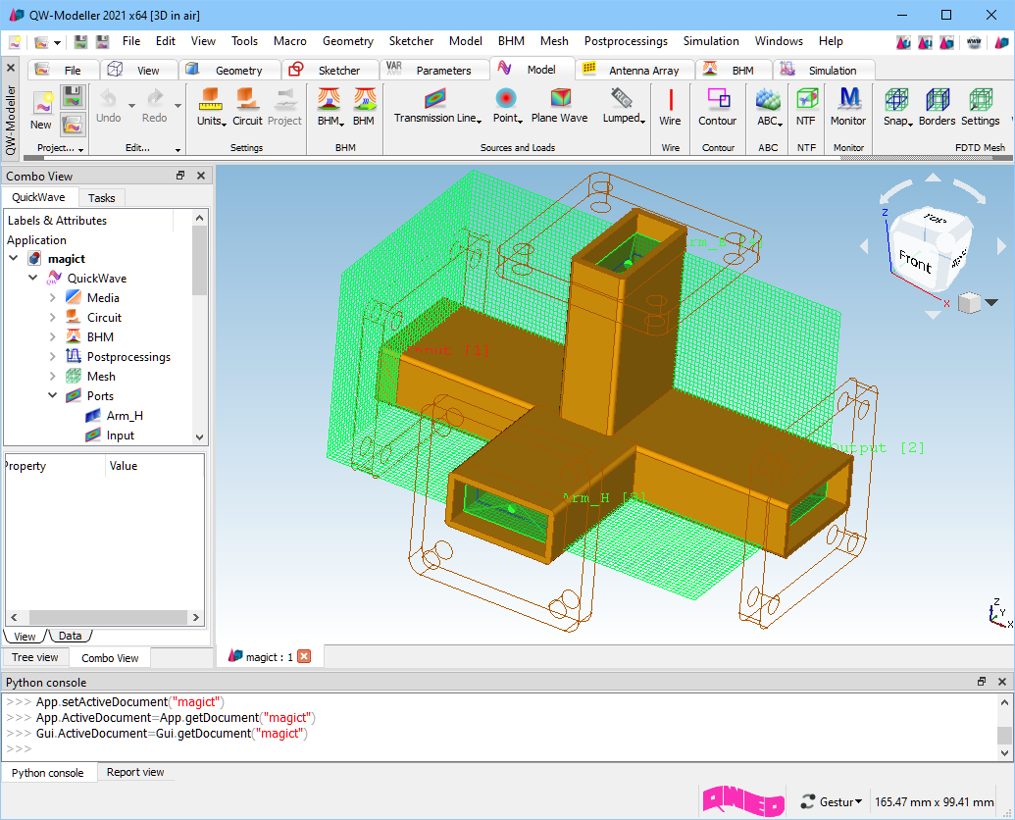The height and width of the screenshot is (820, 1015).
Task: Close the Python console panel
Action: [x=1002, y=682]
